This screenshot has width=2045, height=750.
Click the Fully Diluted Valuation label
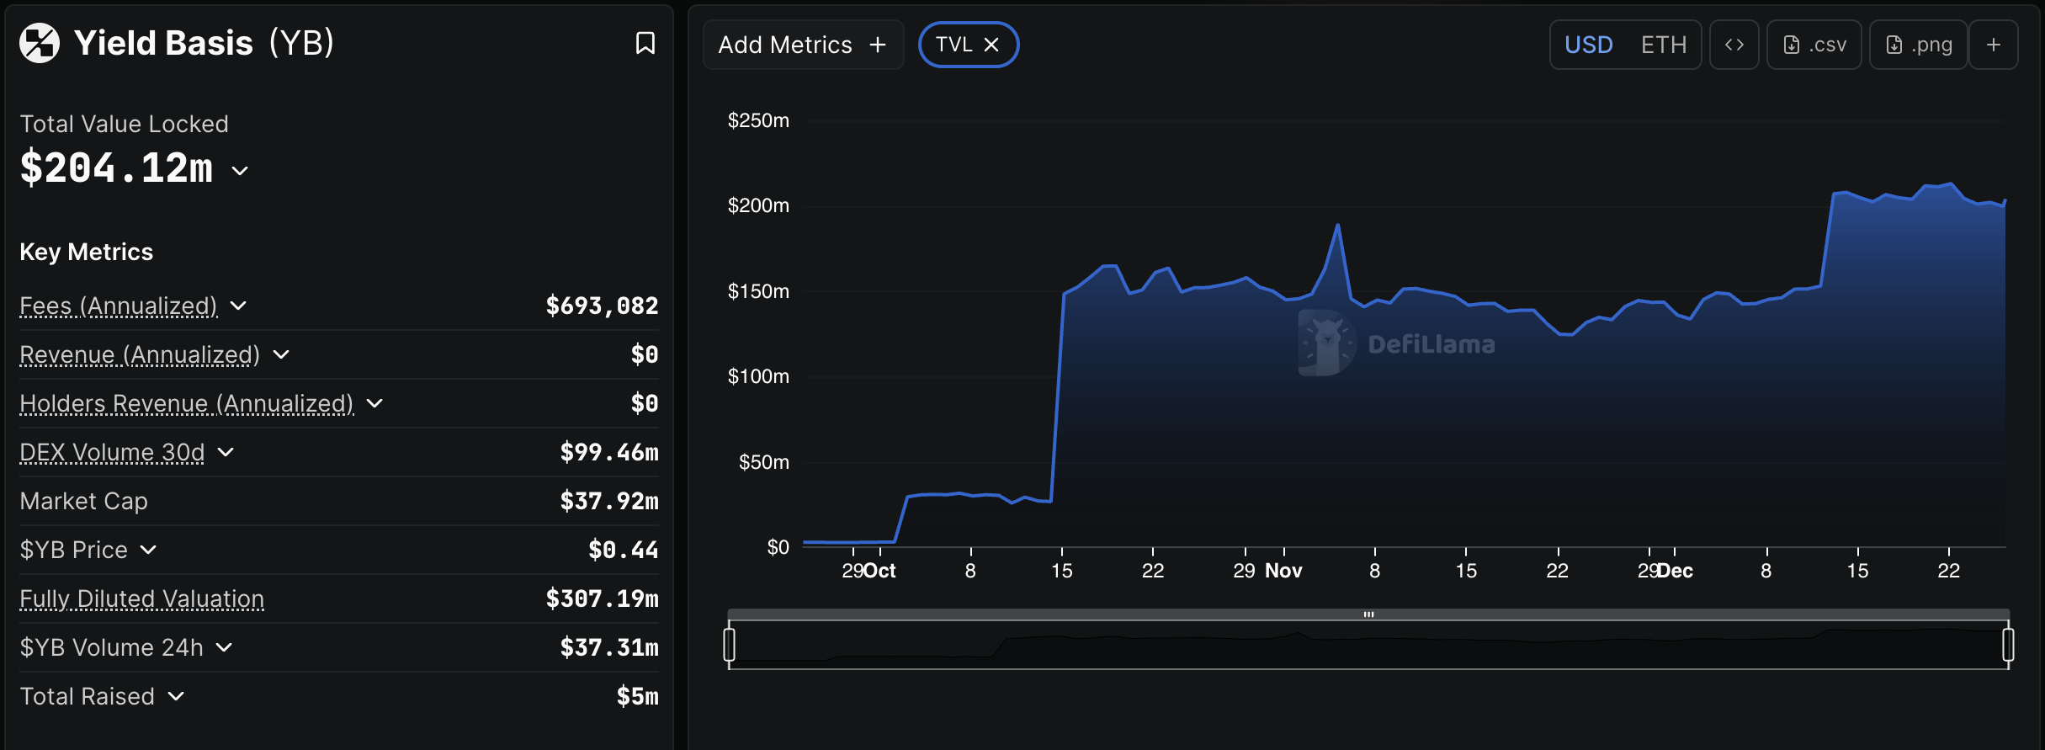[x=141, y=598]
